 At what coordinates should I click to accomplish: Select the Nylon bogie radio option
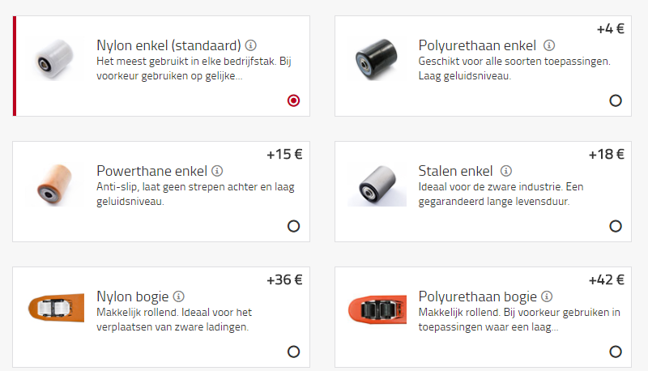293,352
